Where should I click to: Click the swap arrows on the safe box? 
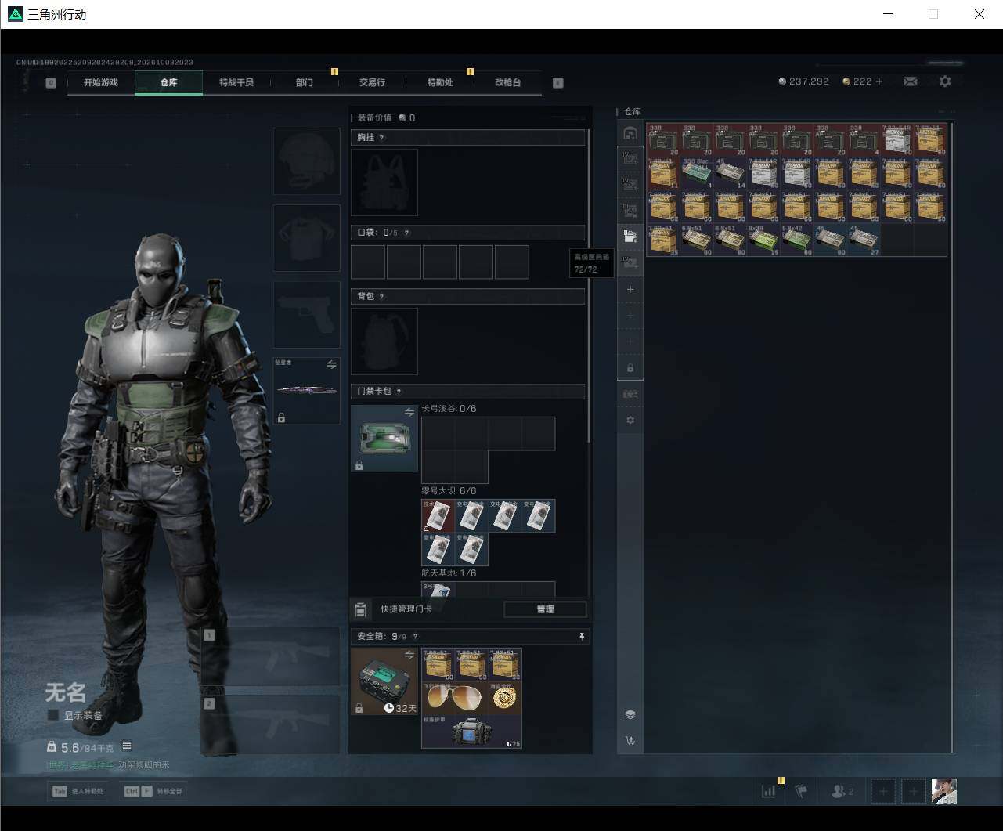tap(409, 654)
